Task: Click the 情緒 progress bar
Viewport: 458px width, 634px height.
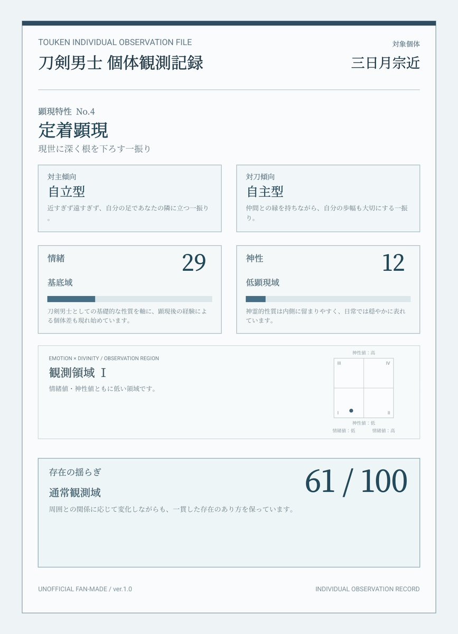Action: (129, 299)
